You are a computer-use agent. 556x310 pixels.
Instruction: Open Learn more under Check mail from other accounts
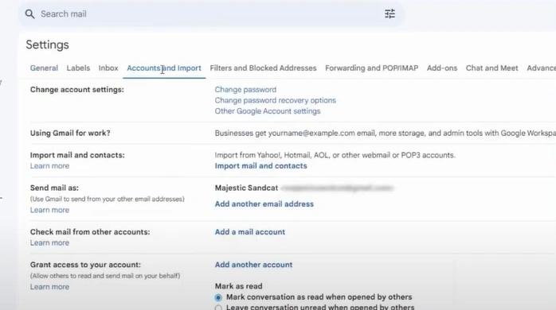click(49, 242)
